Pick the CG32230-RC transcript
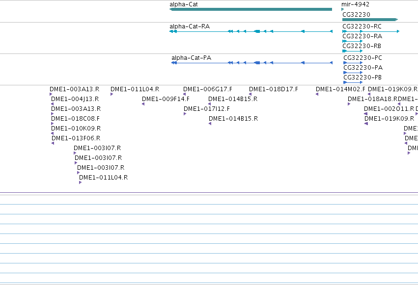This screenshot has width=418, height=285. click(371, 31)
